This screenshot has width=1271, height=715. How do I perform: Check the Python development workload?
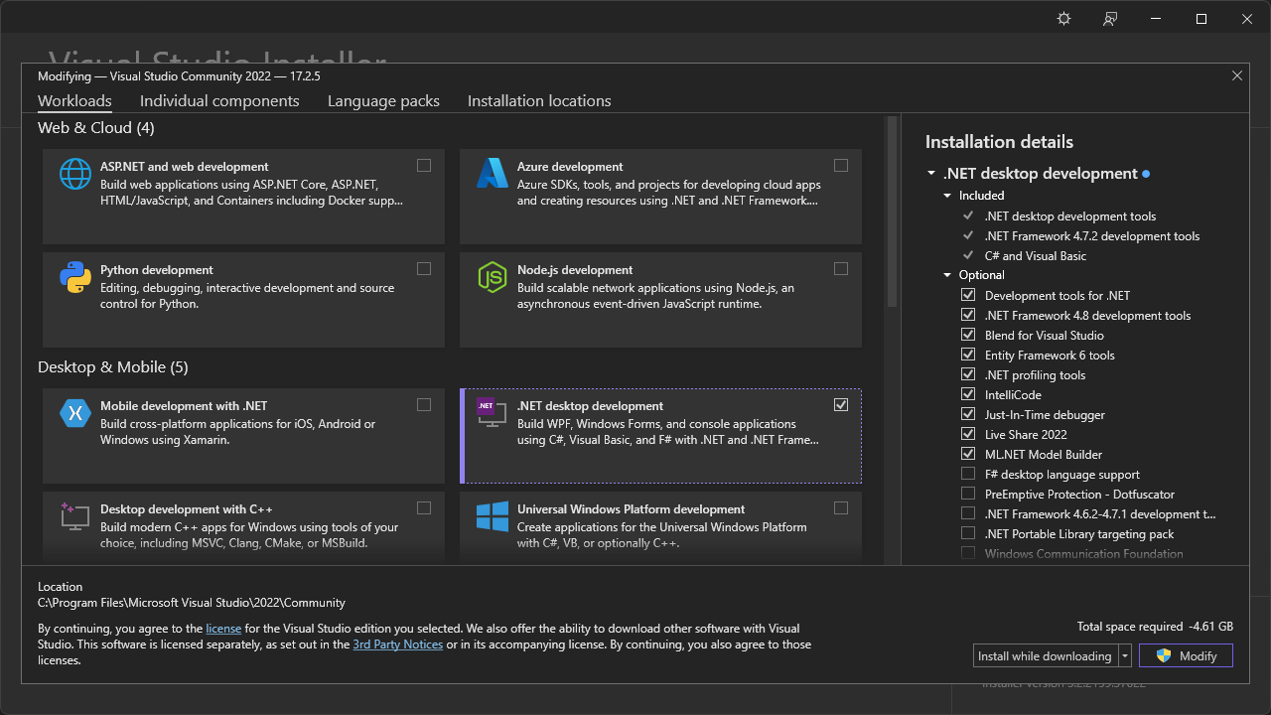tap(424, 269)
